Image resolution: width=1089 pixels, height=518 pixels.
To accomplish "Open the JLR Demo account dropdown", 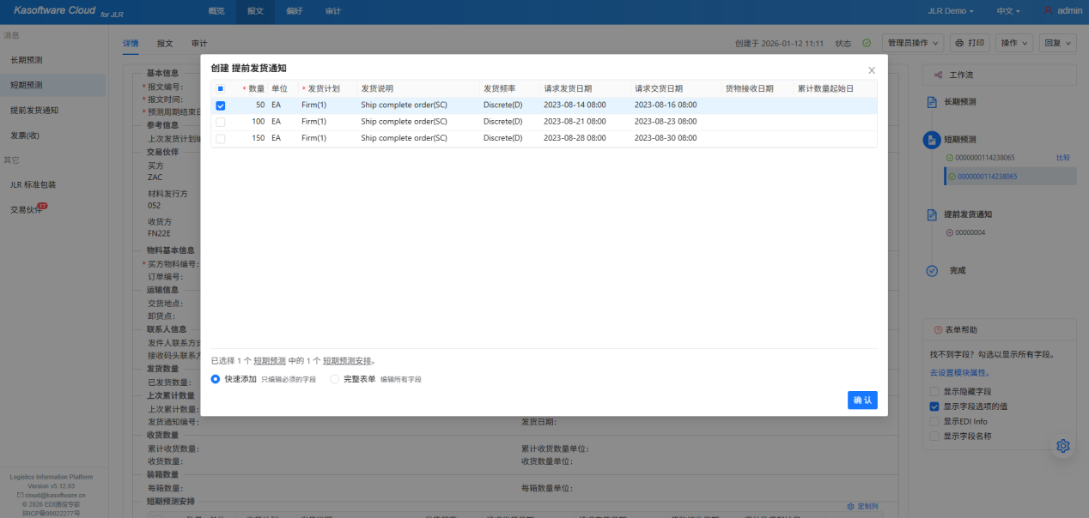I will click(951, 11).
